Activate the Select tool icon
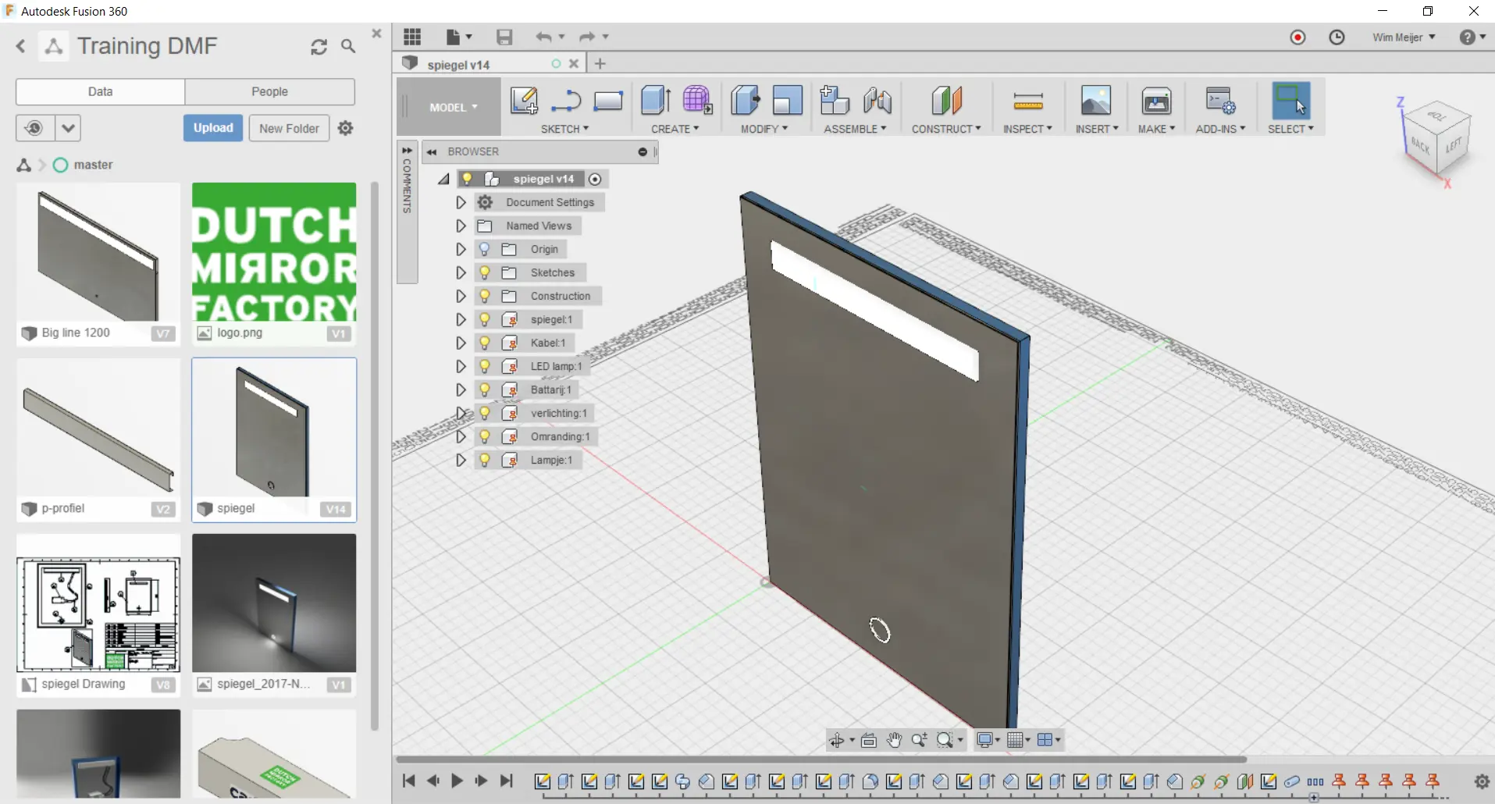 tap(1290, 101)
